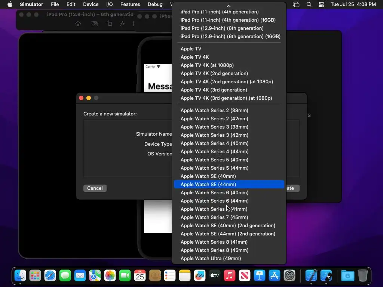Open the Simulator menu
The image size is (383, 287).
pos(31,4)
